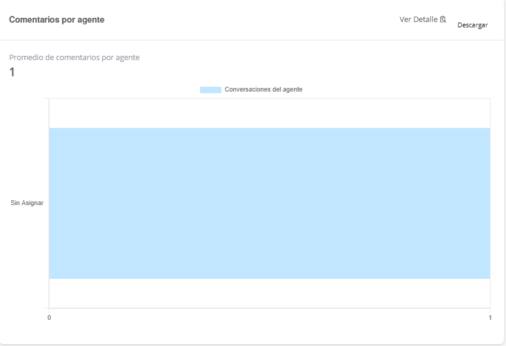Image resolution: width=506 pixels, height=346 pixels.
Task: Click the Conversaciones del agente legend label
Action: pyautogui.click(x=263, y=90)
